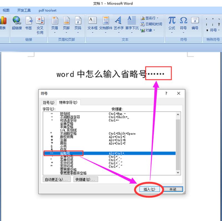Click the 页眉 header icon
Viewport: 222px width, 221px height.
tap(55, 20)
